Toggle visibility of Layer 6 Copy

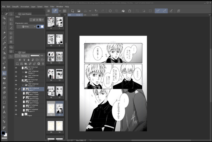click(16, 97)
